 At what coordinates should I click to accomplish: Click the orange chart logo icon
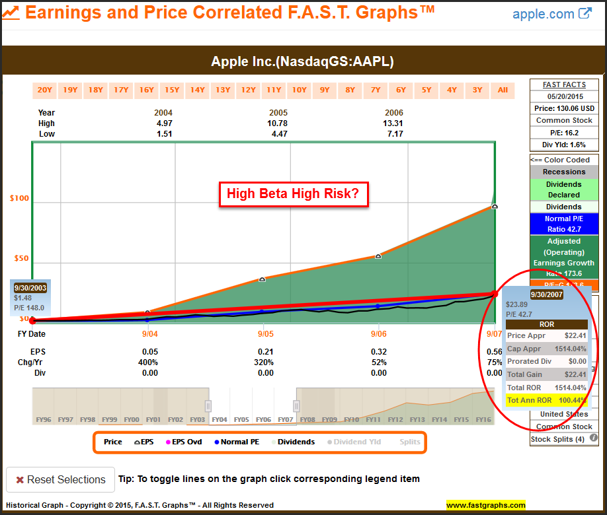point(11,13)
